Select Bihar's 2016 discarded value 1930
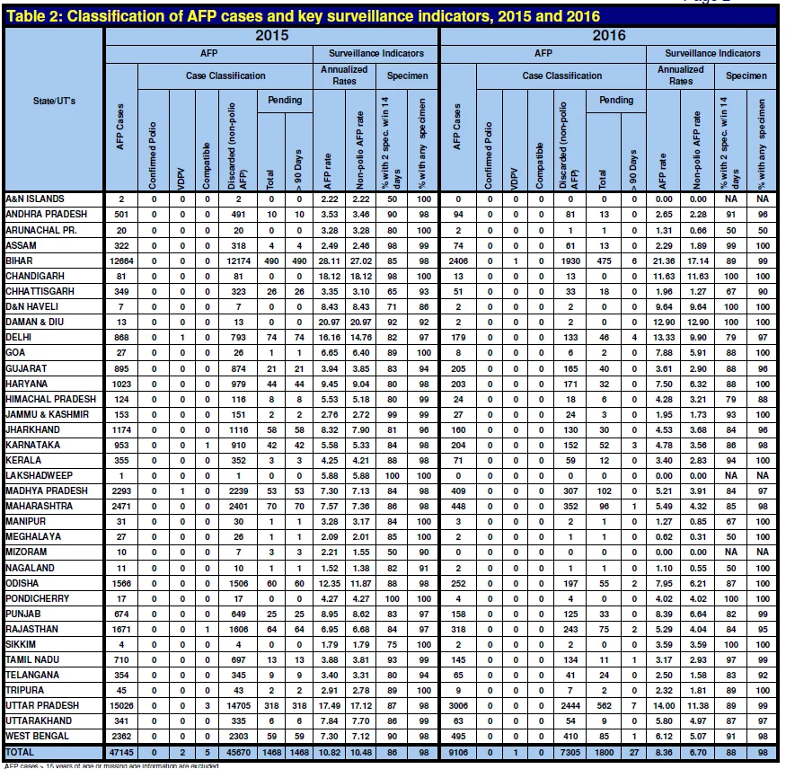786x769 pixels. click(570, 261)
